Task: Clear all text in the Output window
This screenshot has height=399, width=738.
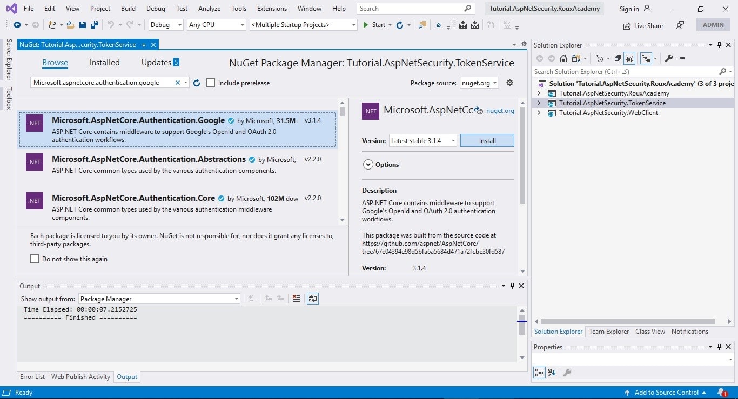Action: (296, 298)
